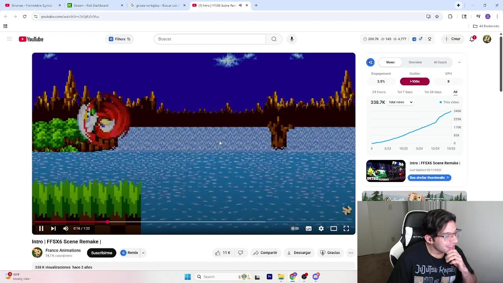503x283 pixels.
Task: Reload the page
Action: coord(24,17)
